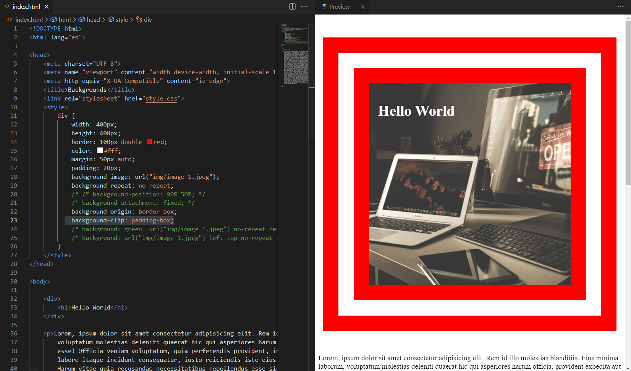Expand the chevron after style in breadcrumb
This screenshot has width=631, height=371.
[131, 19]
